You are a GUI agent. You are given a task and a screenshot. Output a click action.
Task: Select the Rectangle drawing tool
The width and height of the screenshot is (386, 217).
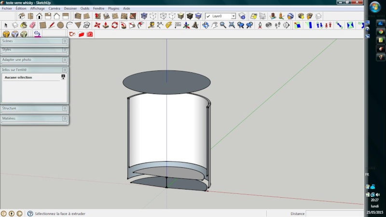coord(43,25)
